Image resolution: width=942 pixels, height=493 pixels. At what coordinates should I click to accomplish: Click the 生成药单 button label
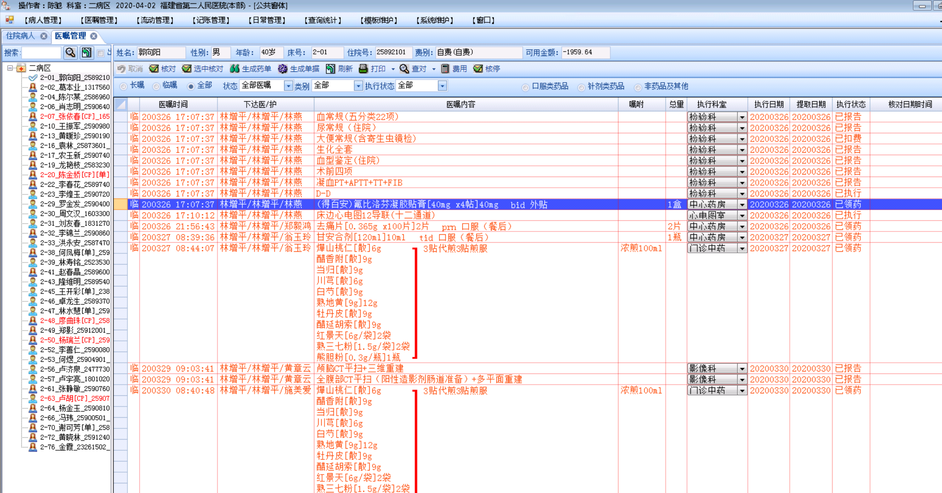(x=256, y=69)
